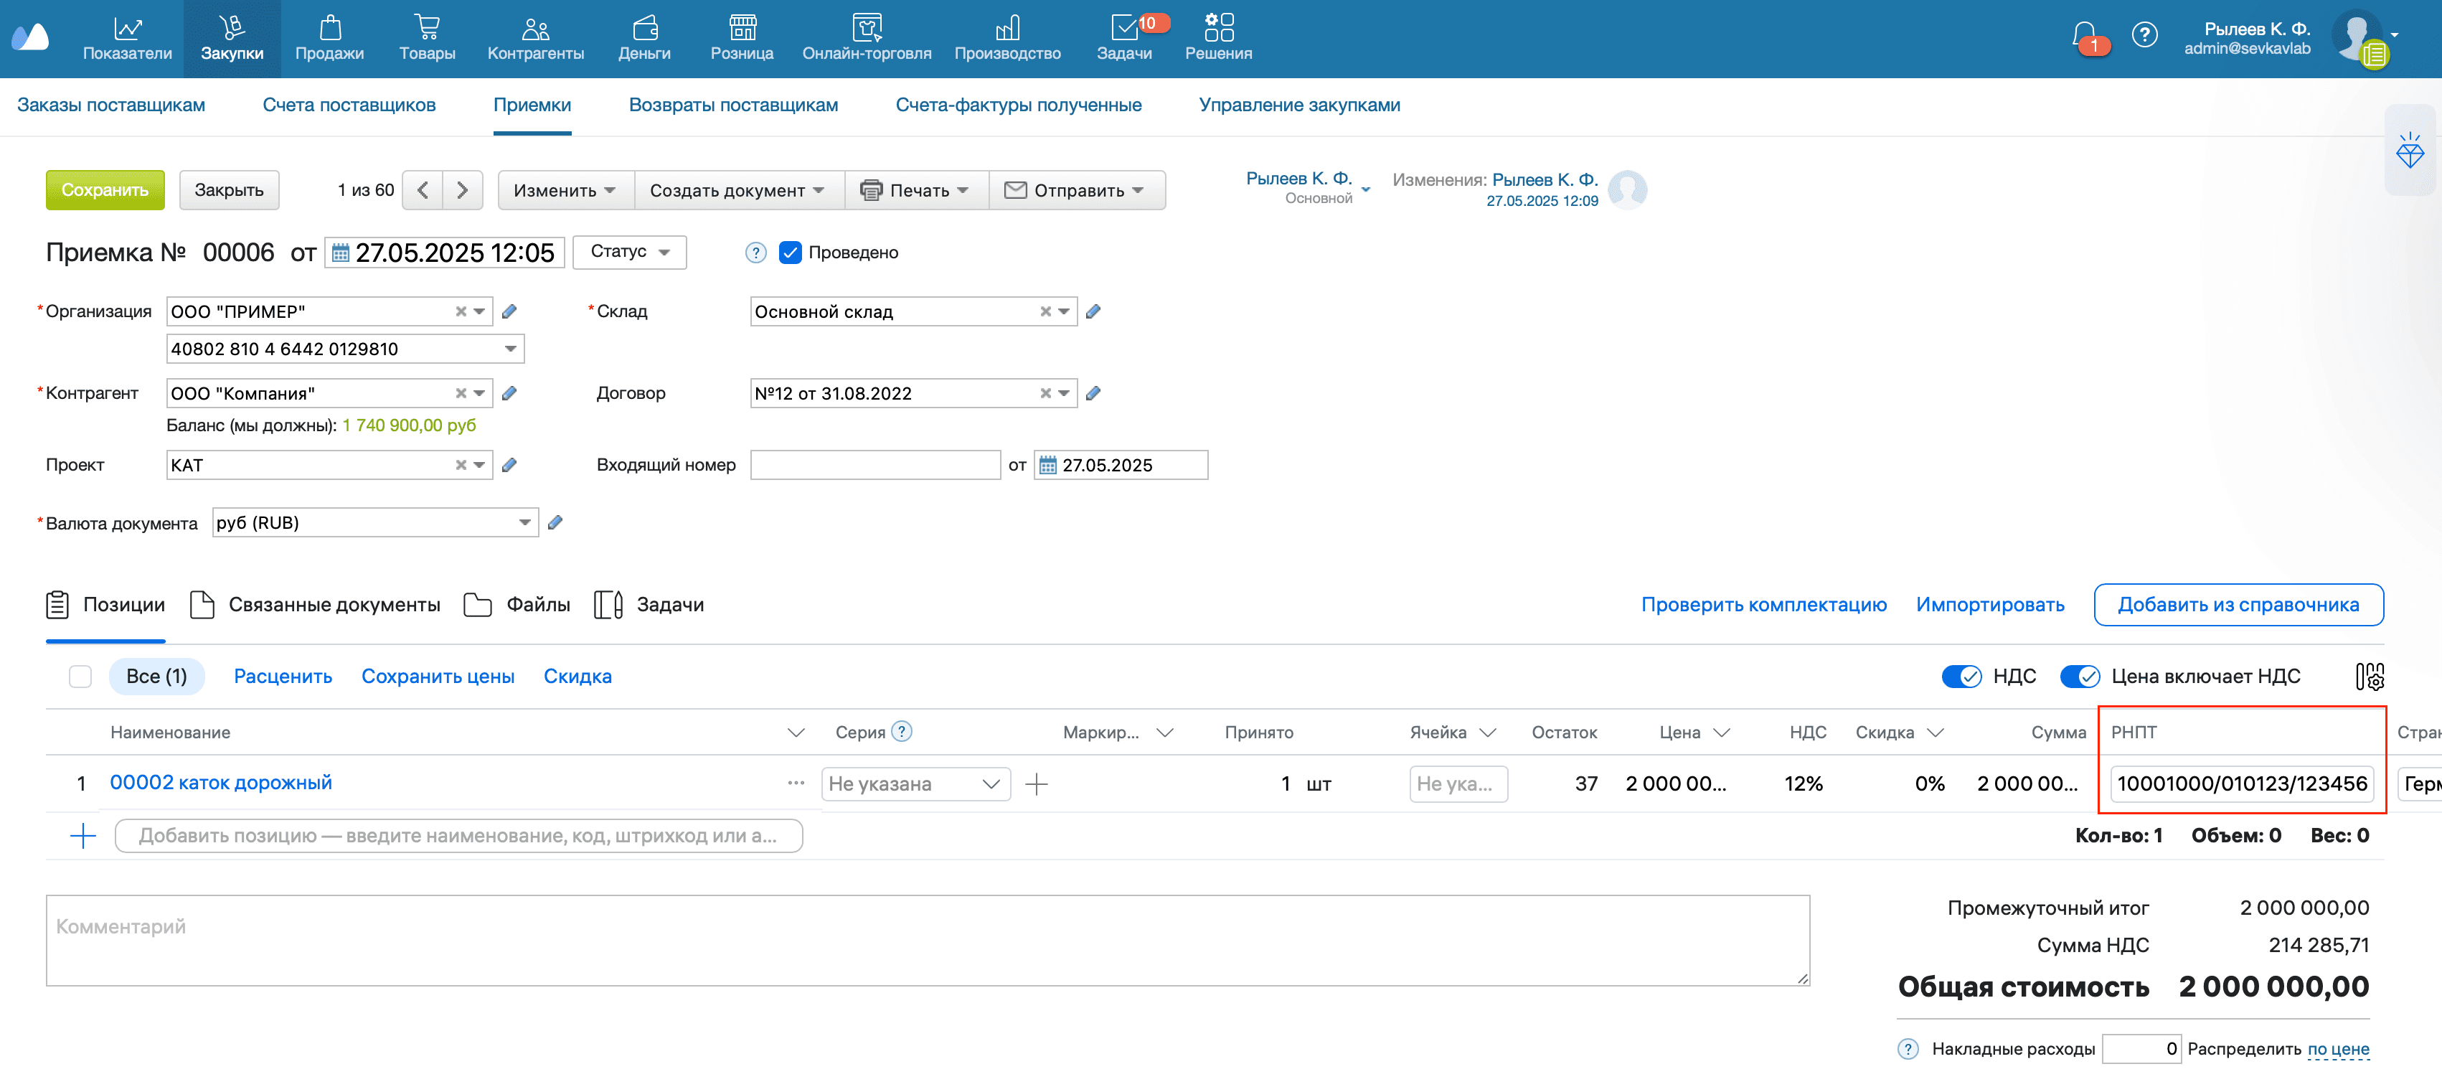Open the Статус dropdown
Image resolution: width=2442 pixels, height=1092 pixels.
tap(629, 252)
